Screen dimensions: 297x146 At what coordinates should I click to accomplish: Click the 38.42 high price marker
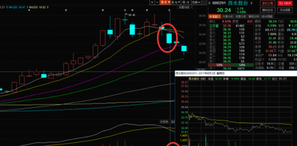131,15
